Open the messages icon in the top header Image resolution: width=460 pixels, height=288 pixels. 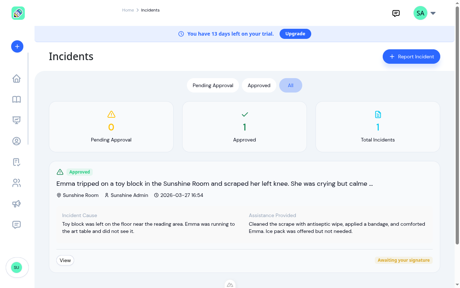pyautogui.click(x=396, y=13)
